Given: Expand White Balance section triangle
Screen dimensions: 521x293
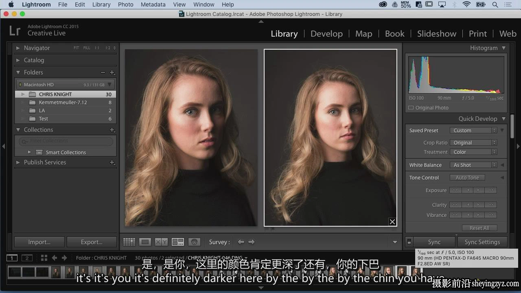Looking at the screenshot, I should pyautogui.click(x=502, y=165).
